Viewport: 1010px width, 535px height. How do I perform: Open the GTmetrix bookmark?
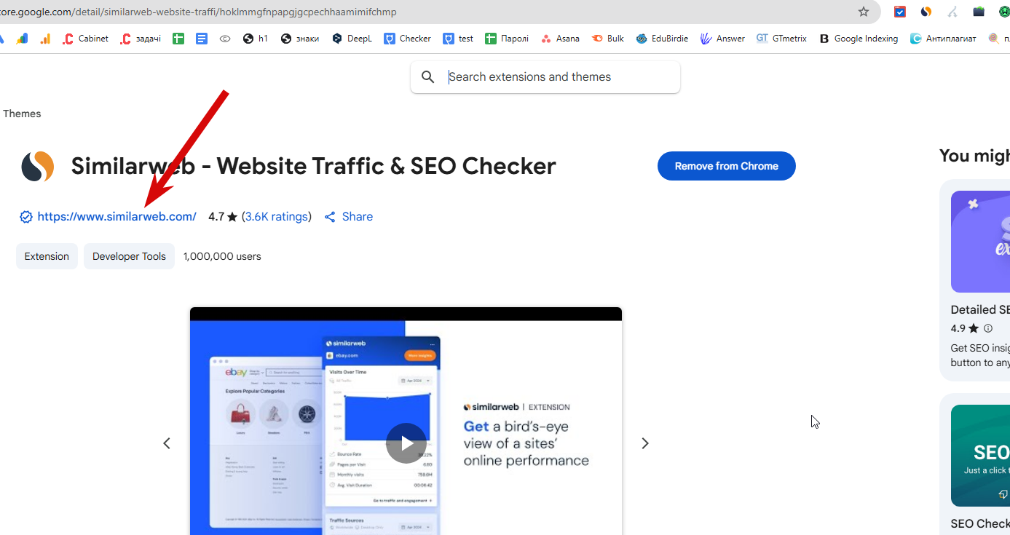pyautogui.click(x=781, y=39)
